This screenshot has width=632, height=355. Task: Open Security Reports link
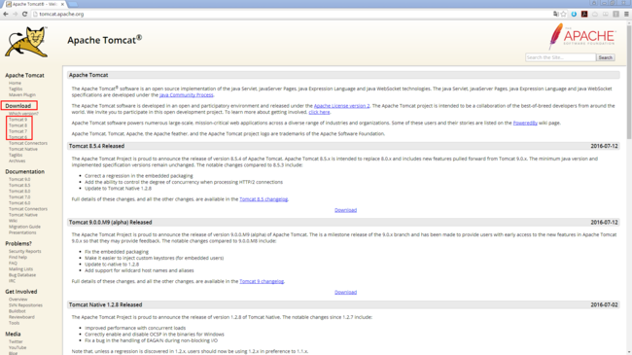[x=25, y=251]
